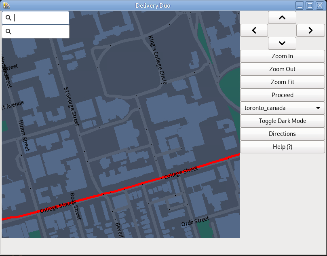The height and width of the screenshot is (256, 327).
Task: Pan the map left with arrow button
Action: coord(254,30)
